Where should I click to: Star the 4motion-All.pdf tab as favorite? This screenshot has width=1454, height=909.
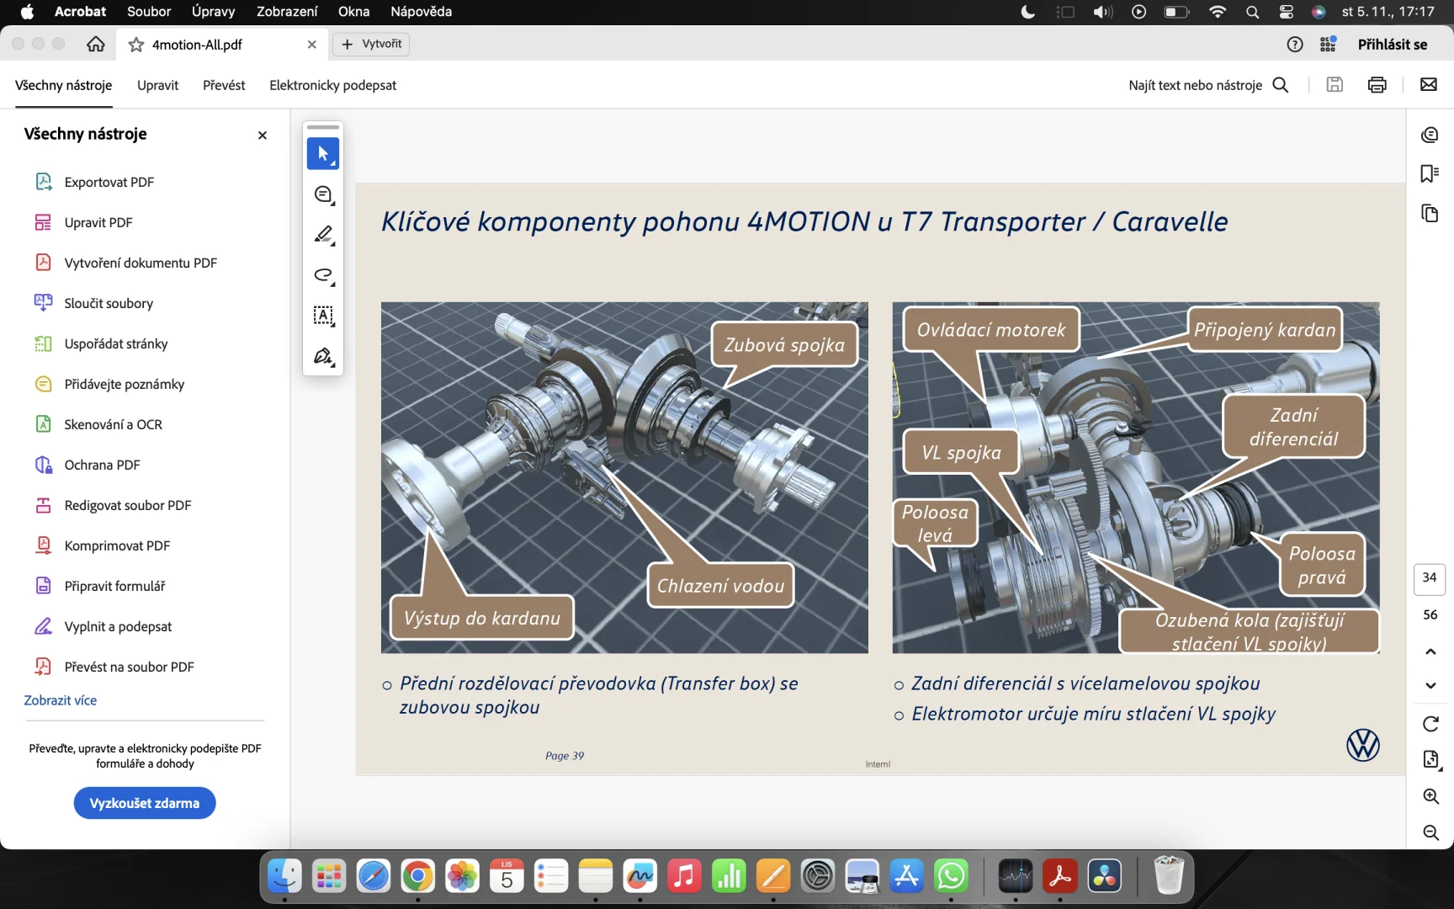(136, 45)
